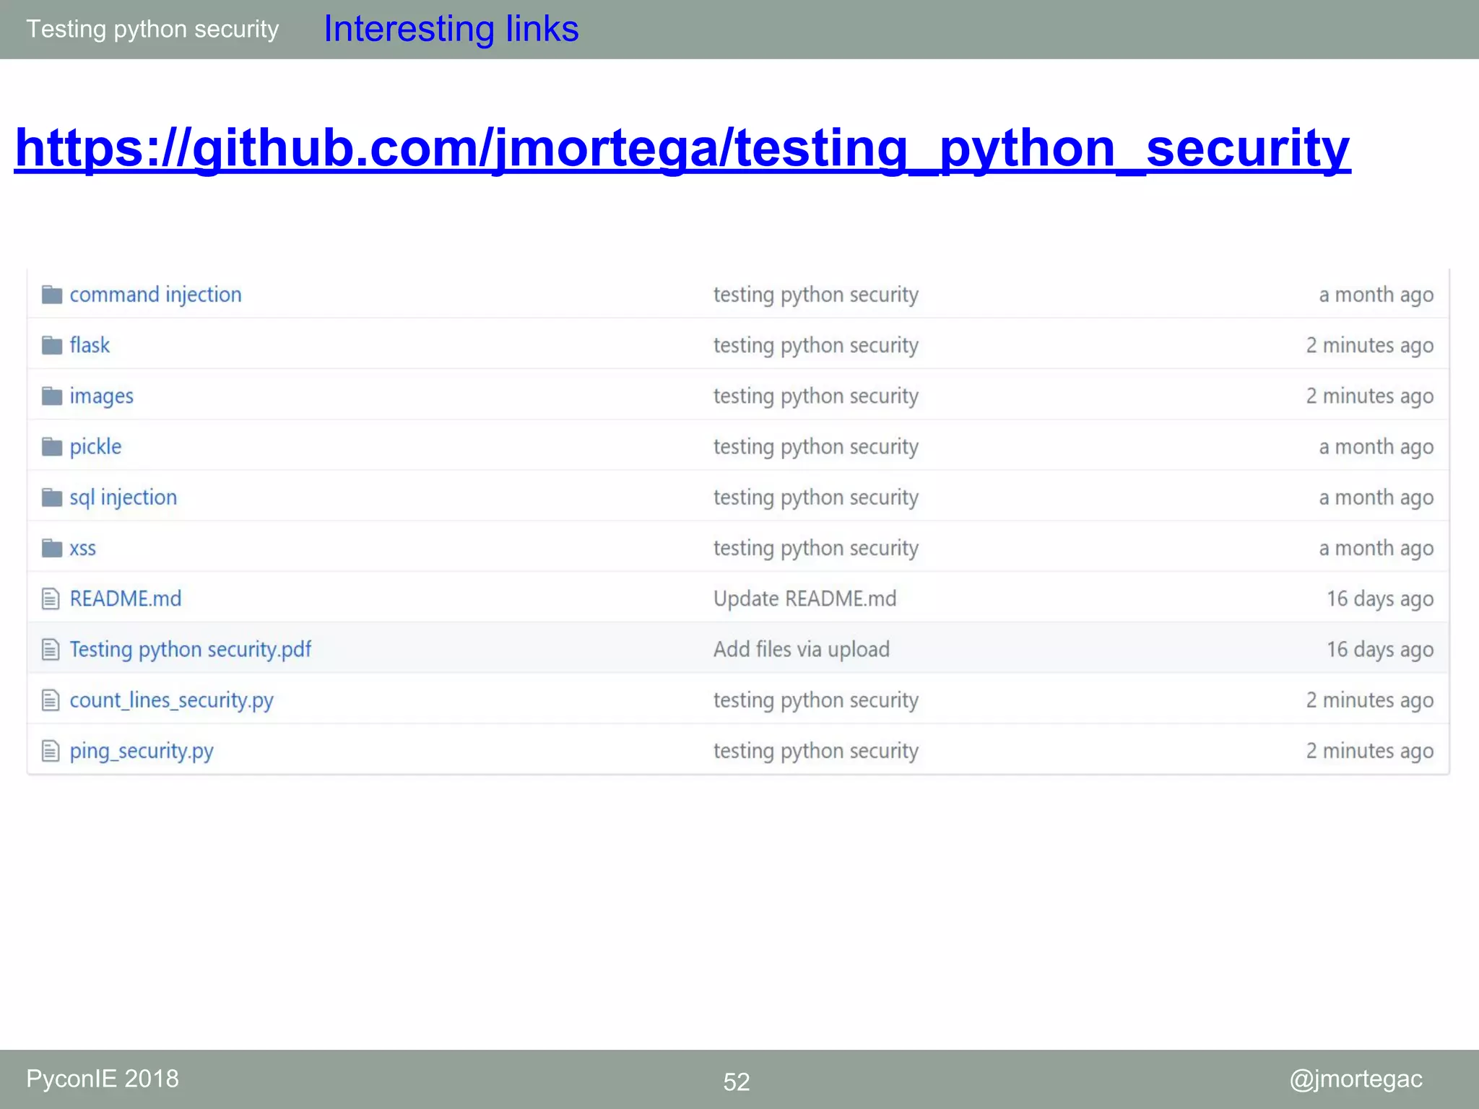Viewport: 1479px width, 1109px height.
Task: Open the images folder
Action: [101, 396]
